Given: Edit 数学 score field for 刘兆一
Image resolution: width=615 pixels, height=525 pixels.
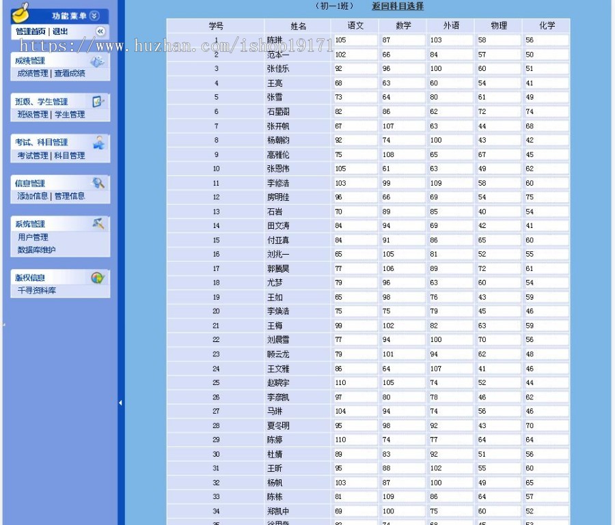Looking at the screenshot, I should pos(403,254).
